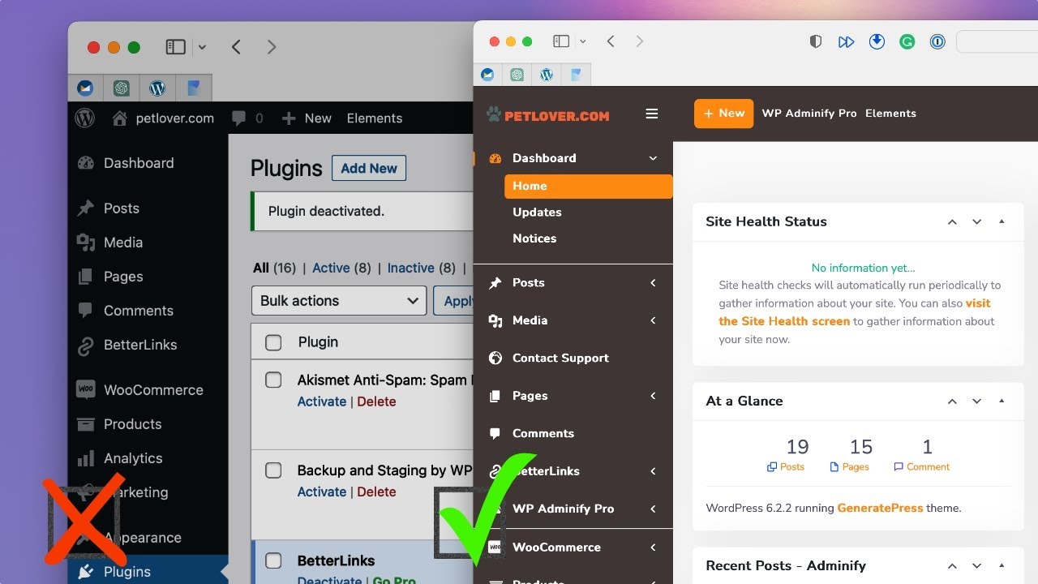Open the GeneratePress theme link

click(x=880, y=508)
